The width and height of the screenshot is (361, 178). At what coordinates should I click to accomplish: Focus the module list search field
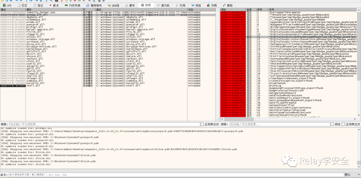point(105,124)
